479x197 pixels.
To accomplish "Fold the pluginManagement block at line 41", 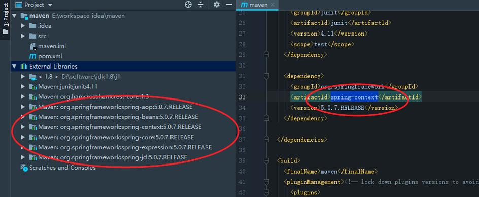I will (266, 182).
